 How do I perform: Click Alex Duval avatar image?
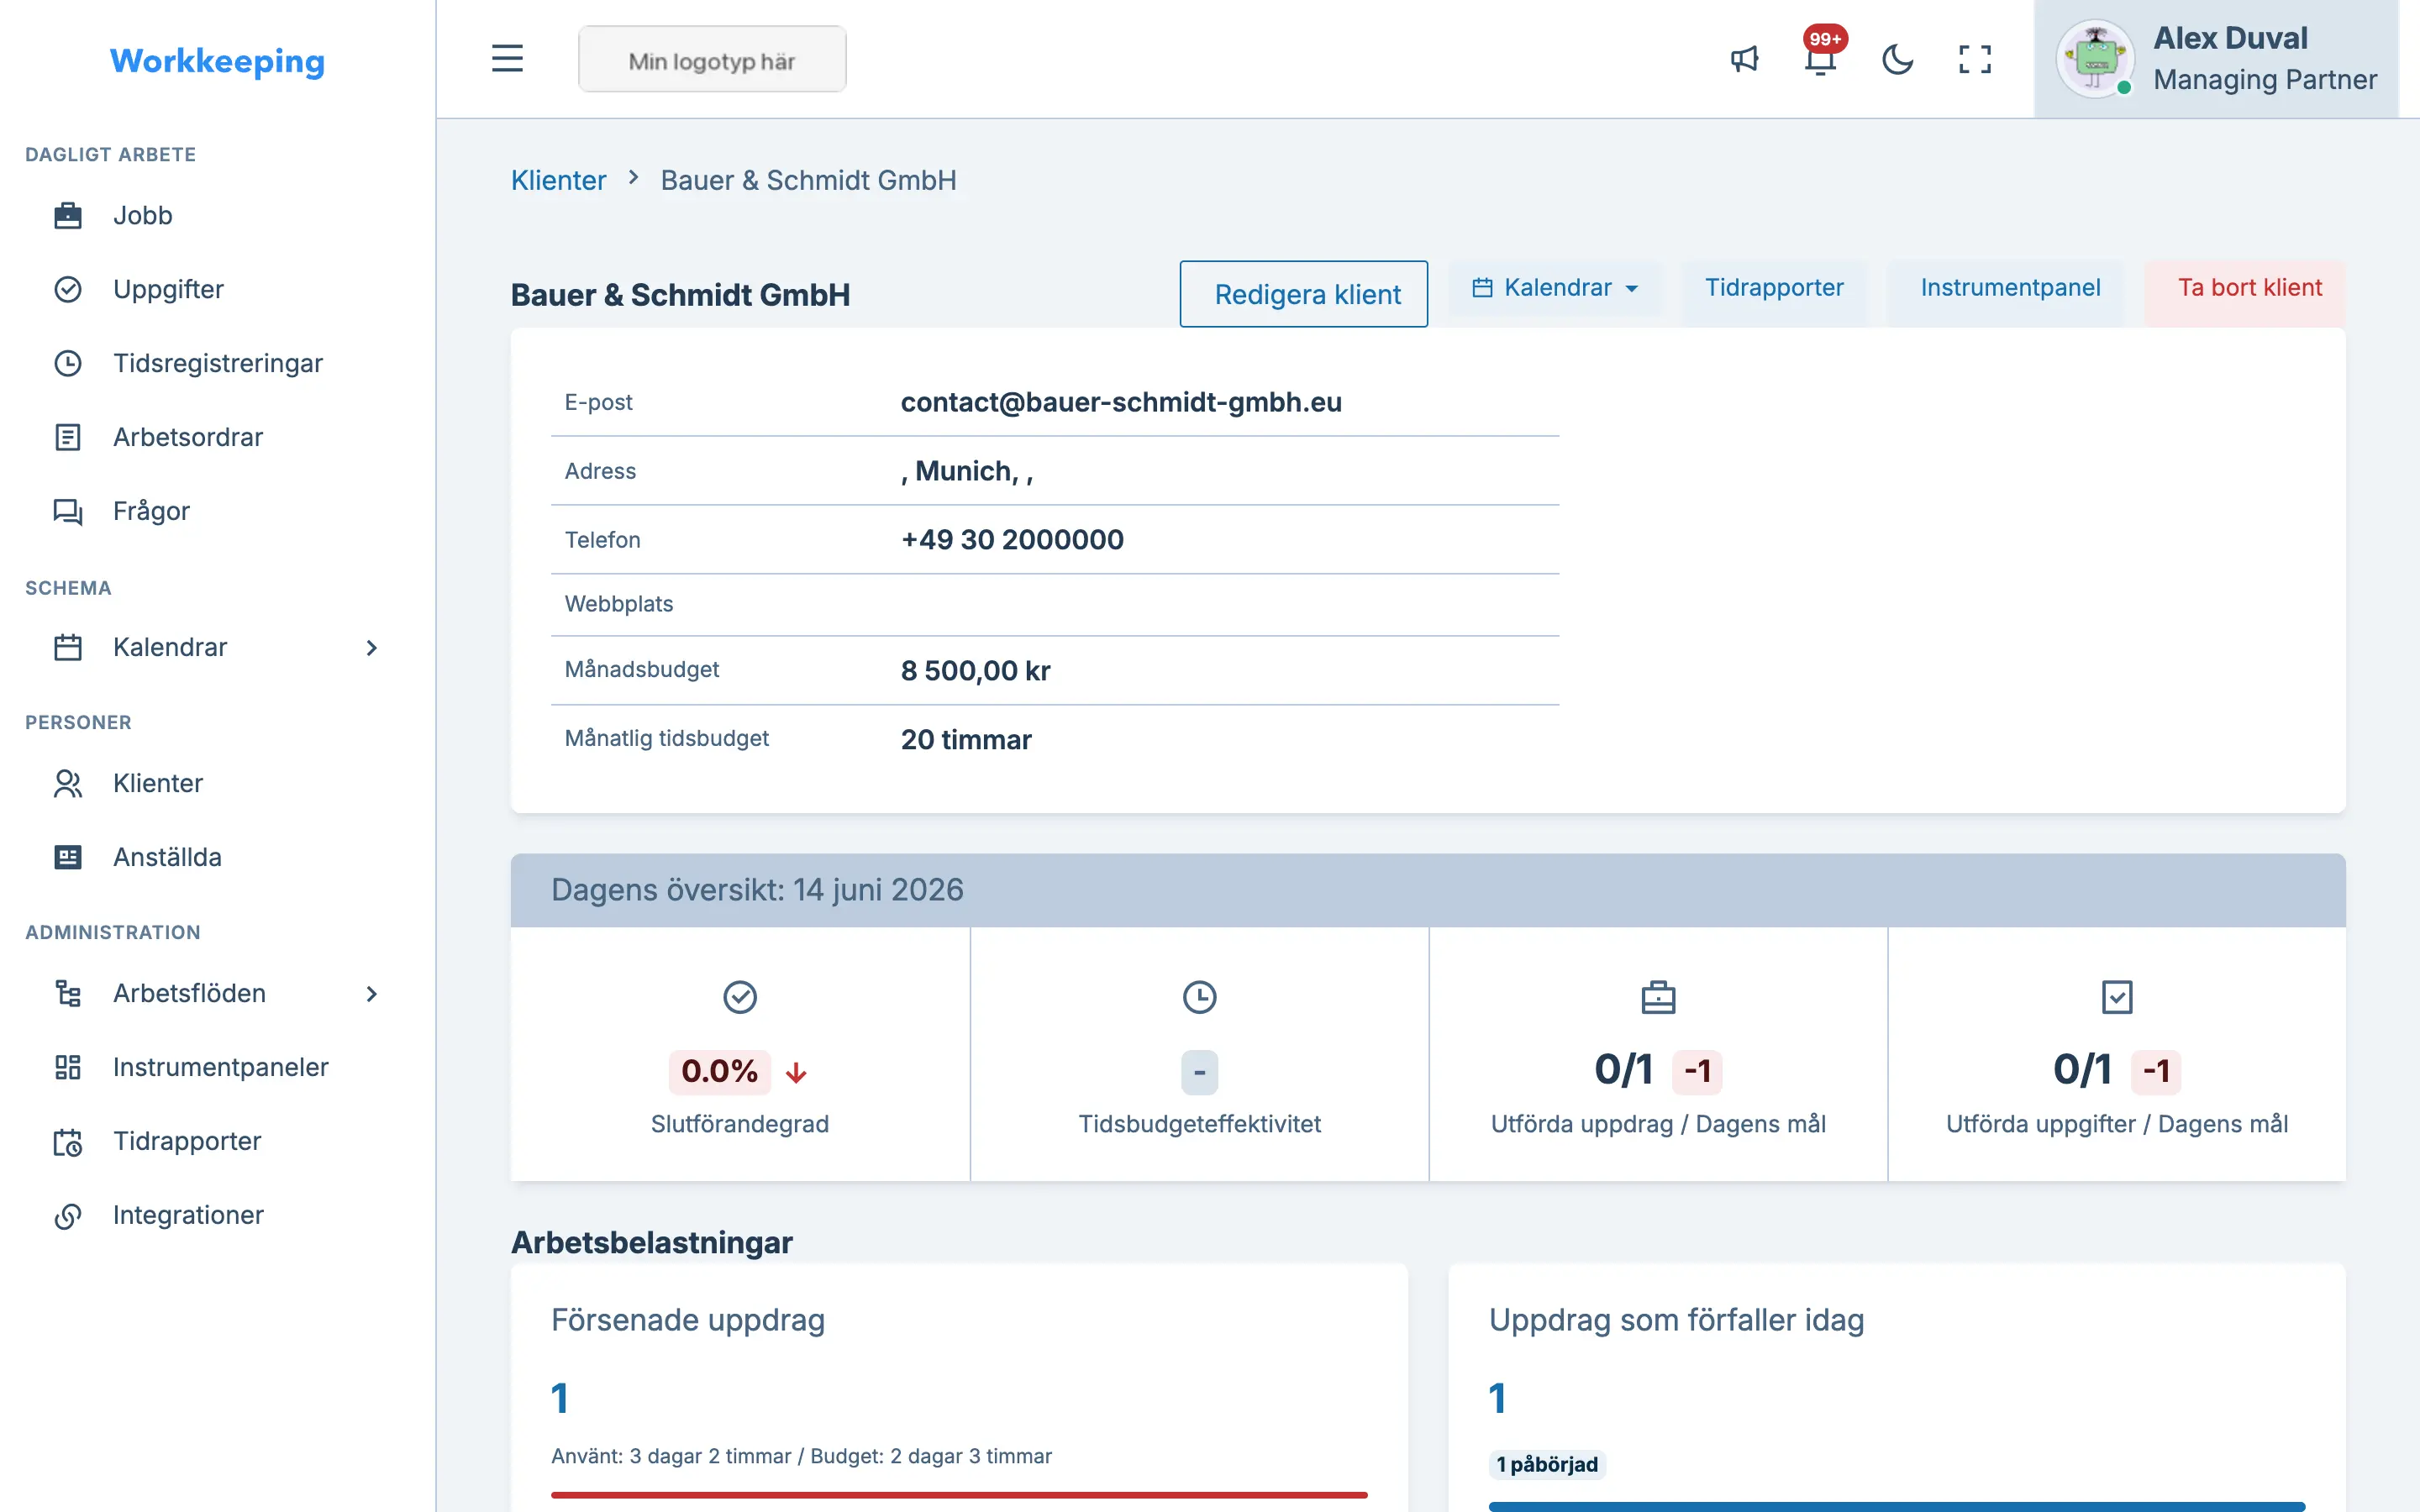coord(2094,59)
